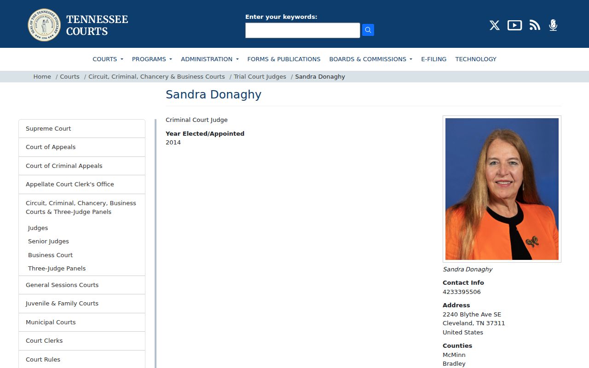Select Municipal Courts sidebar item
Viewport: 589px width, 368px height.
pos(82,322)
